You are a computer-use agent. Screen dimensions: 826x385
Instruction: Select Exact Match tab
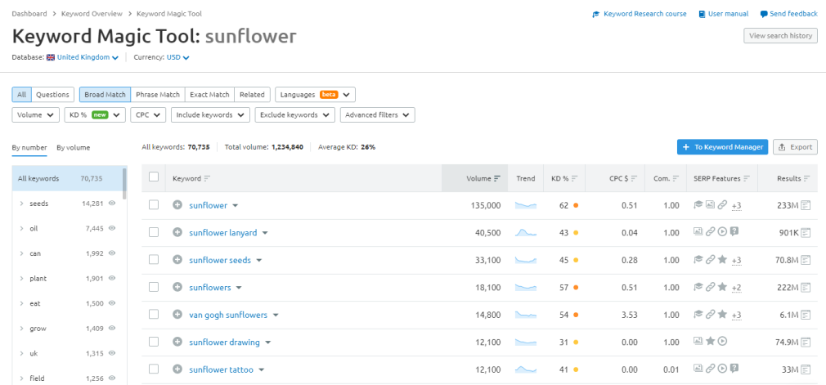(x=209, y=95)
